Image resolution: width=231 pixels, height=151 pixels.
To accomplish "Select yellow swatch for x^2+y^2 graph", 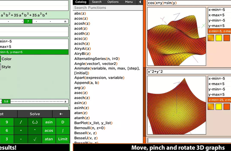I will [219, 106].
